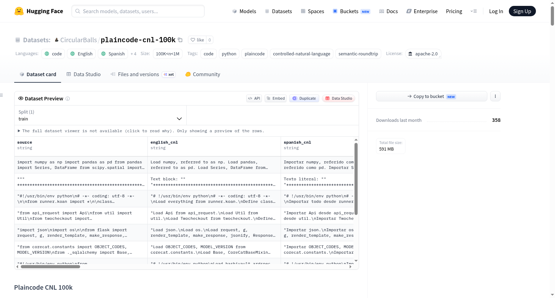This screenshot has width=555, height=298.
Task: Click the English language tag
Action: pyautogui.click(x=81, y=54)
